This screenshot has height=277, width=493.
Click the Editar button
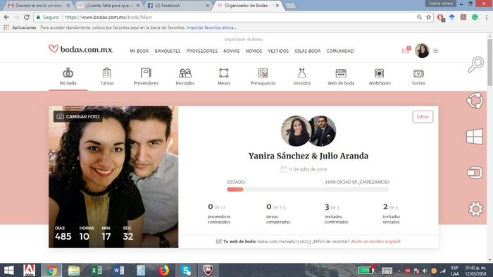tap(423, 117)
